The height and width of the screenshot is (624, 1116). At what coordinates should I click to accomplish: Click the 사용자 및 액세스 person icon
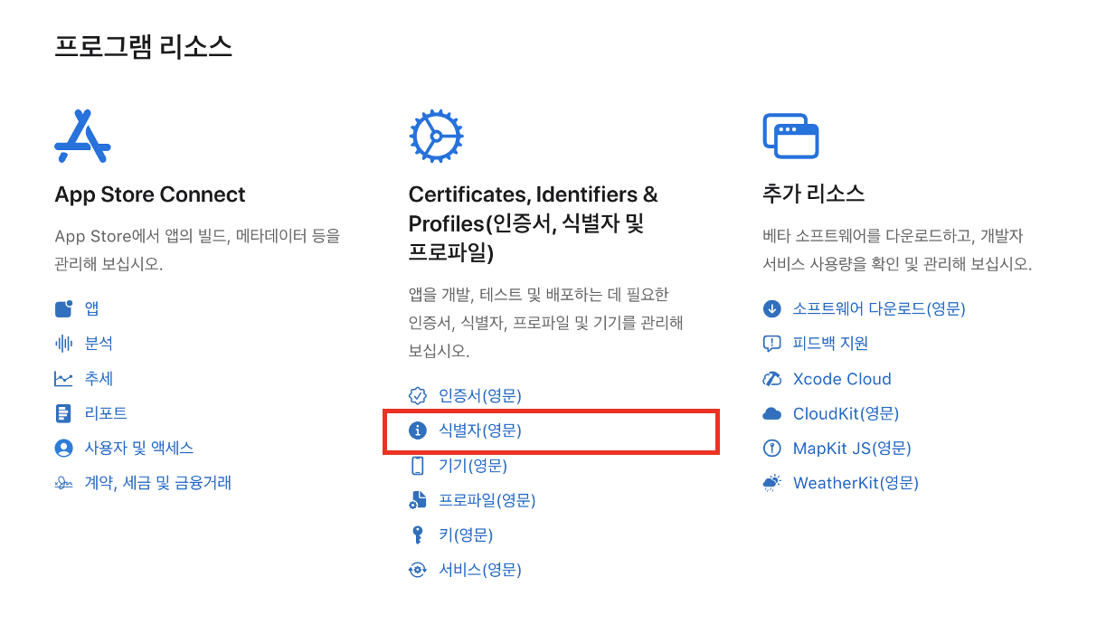[63, 448]
